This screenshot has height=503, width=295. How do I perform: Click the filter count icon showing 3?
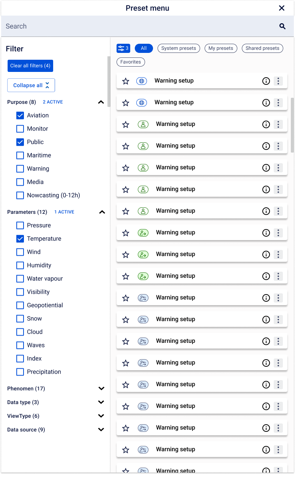point(123,48)
